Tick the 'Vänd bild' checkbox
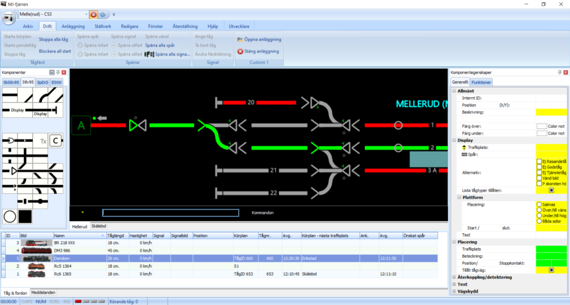 click(x=539, y=178)
